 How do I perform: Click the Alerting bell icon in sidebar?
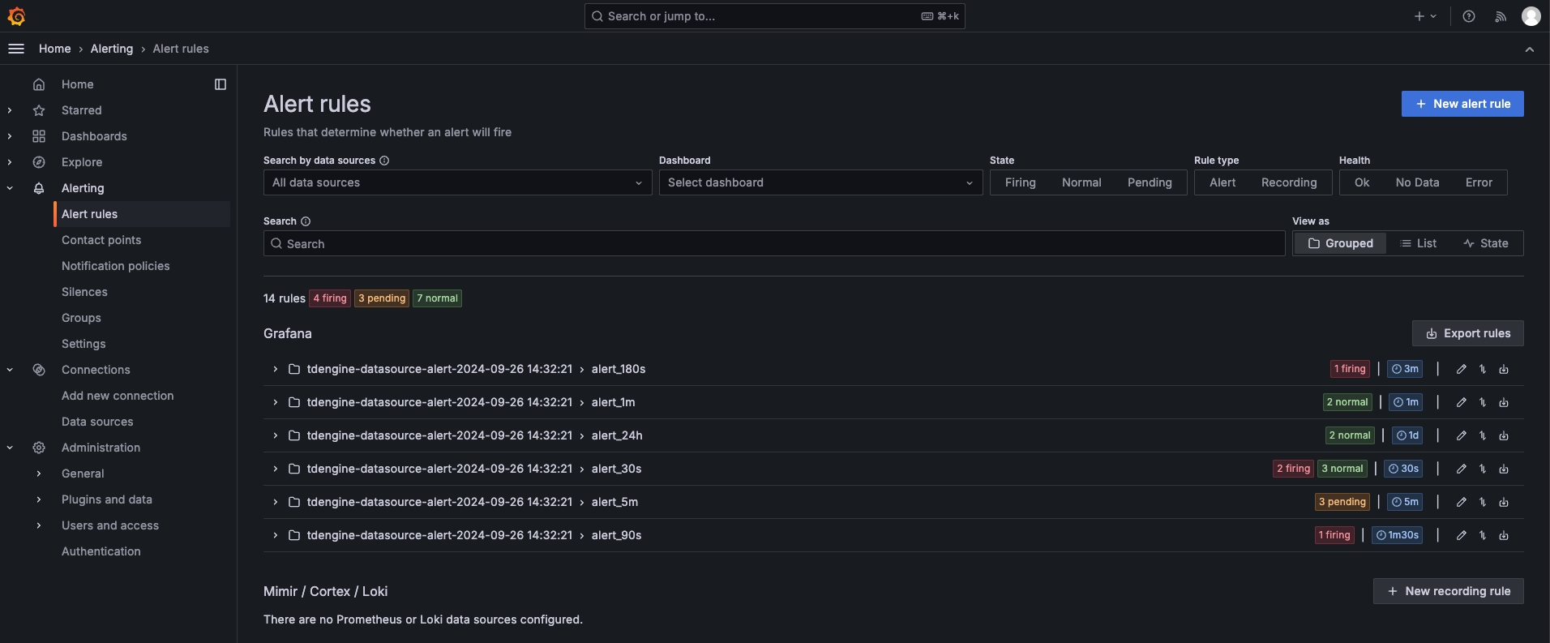(39, 188)
